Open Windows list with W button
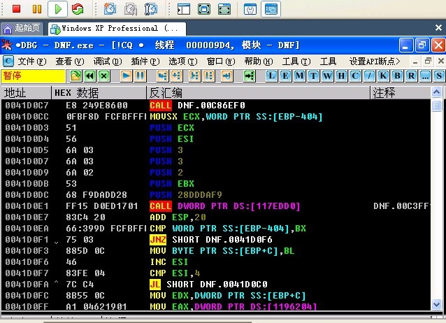 point(327,76)
